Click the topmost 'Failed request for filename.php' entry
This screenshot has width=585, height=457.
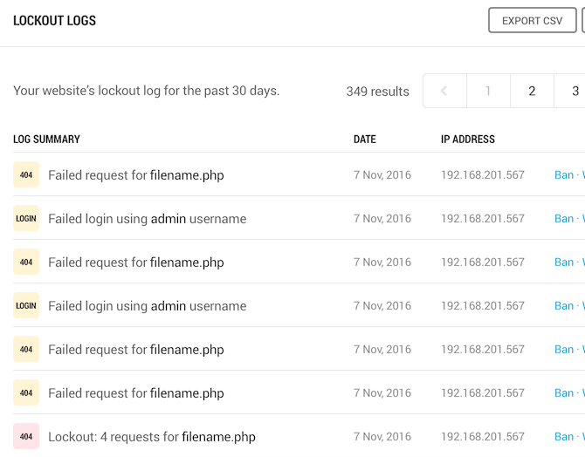(136, 175)
